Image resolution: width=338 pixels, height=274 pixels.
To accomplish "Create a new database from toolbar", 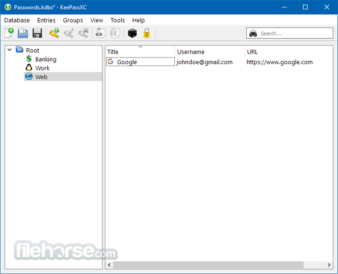I will tap(9, 33).
